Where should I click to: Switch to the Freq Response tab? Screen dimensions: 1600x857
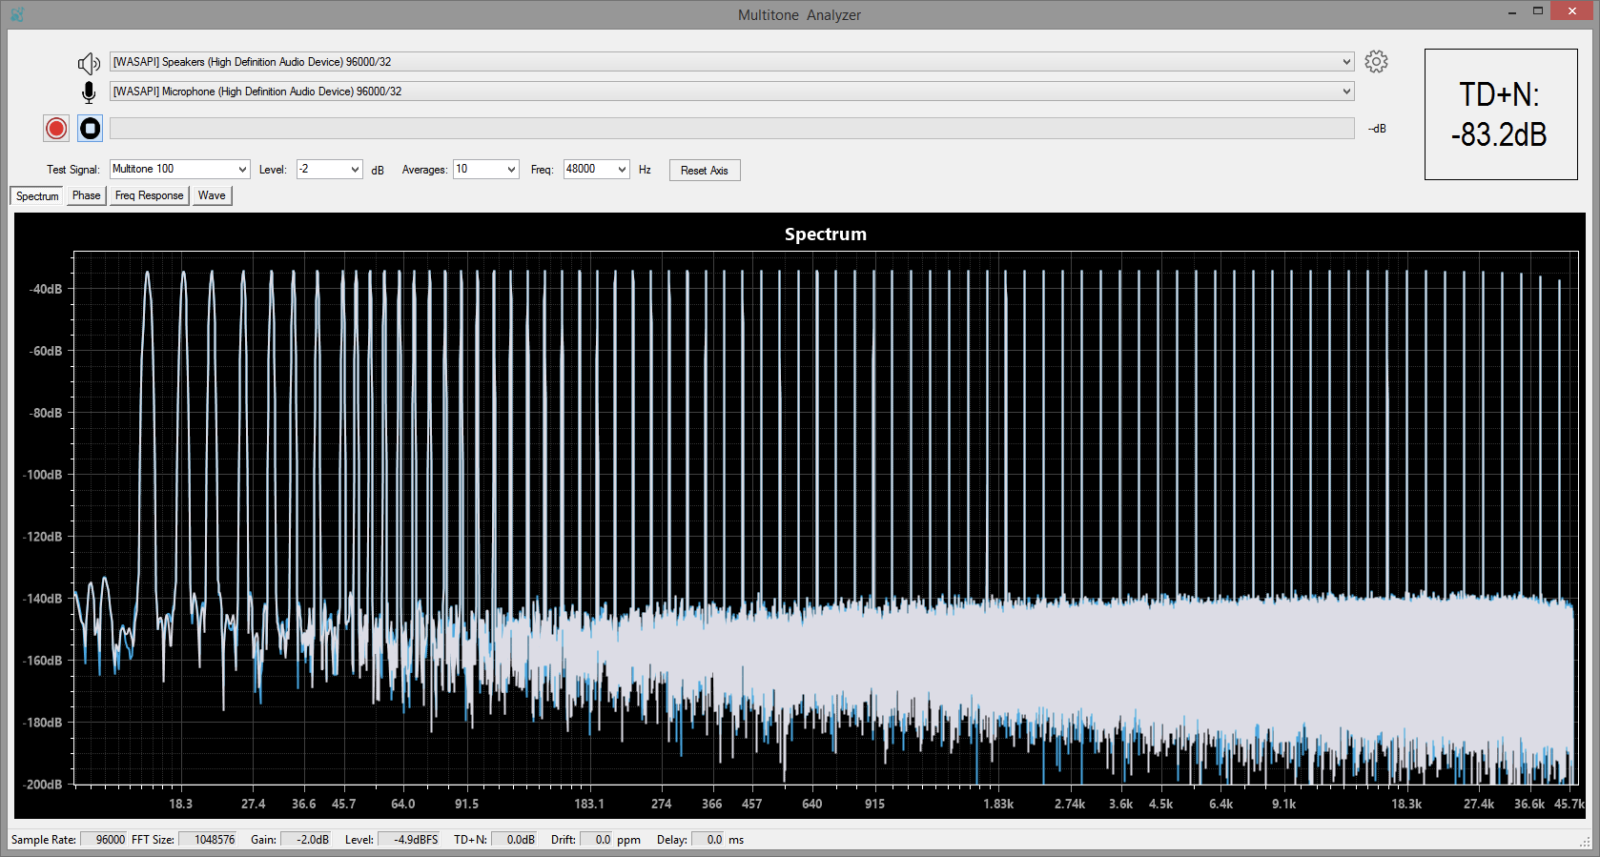tap(149, 195)
